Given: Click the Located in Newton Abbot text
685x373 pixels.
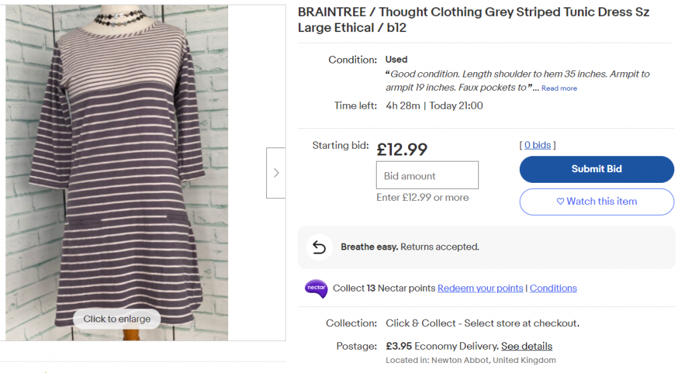Looking at the screenshot, I should [470, 360].
